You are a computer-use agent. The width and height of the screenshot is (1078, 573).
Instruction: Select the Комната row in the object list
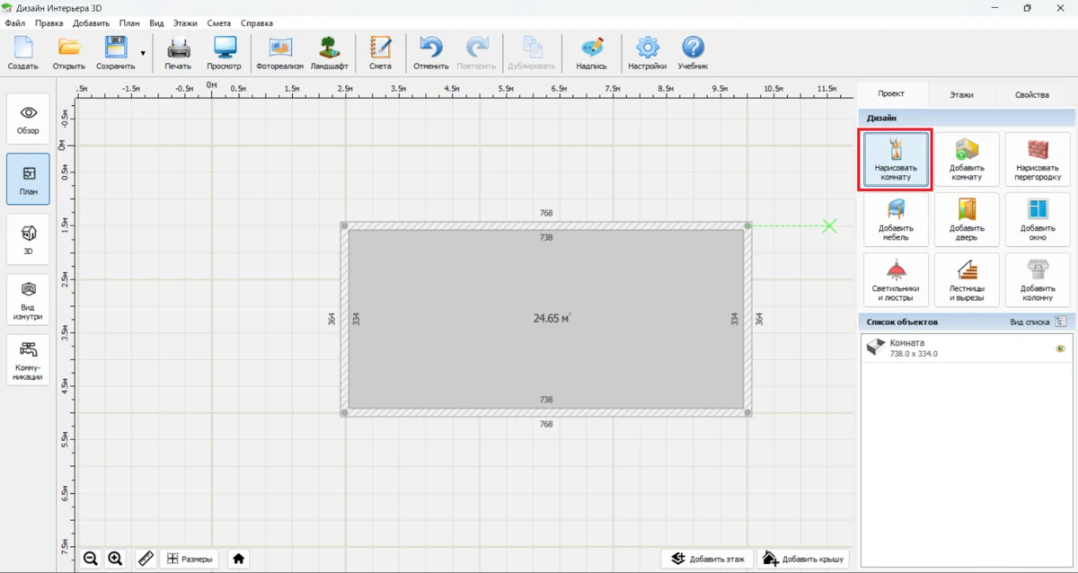[x=966, y=348]
